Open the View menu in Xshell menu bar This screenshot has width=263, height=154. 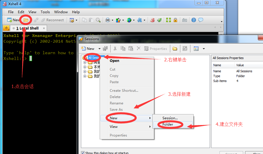point(32,12)
